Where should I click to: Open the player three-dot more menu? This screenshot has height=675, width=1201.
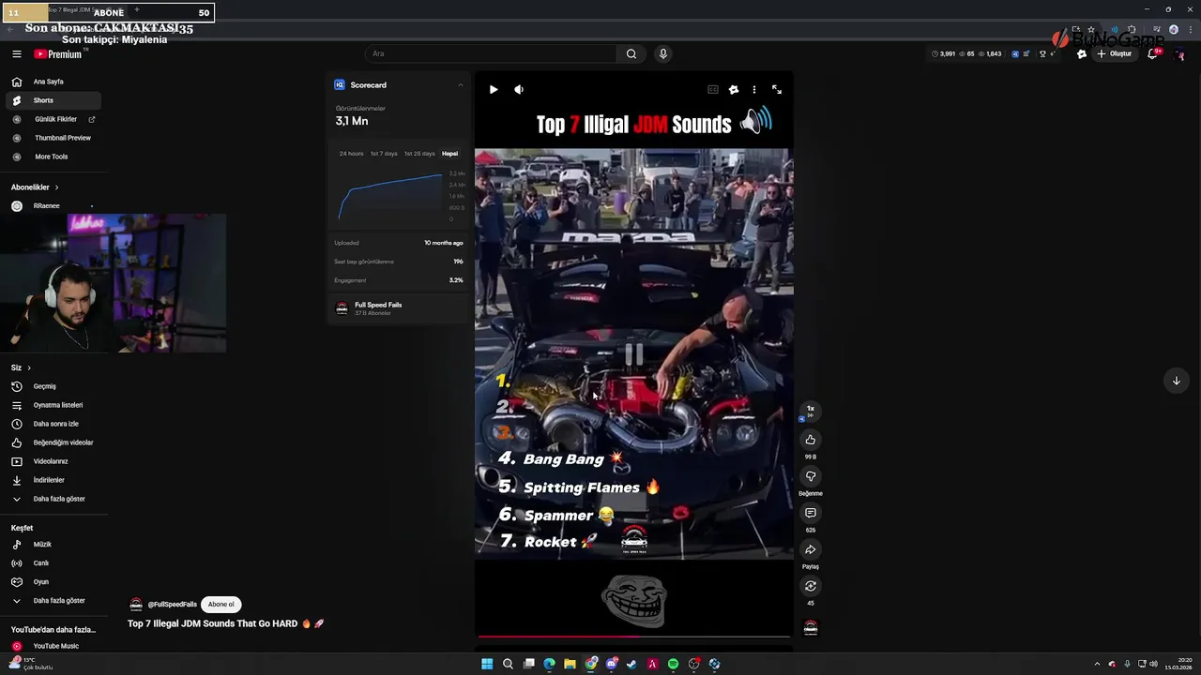coord(754,89)
